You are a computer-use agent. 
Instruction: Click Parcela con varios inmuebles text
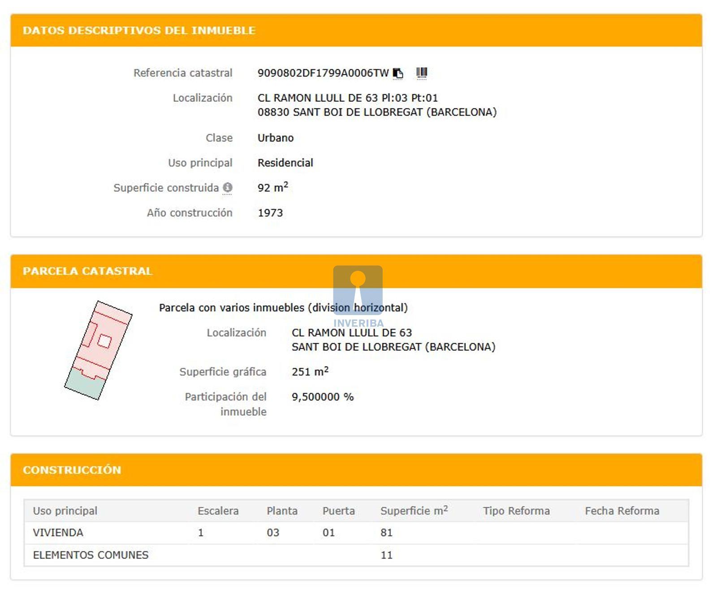(283, 308)
